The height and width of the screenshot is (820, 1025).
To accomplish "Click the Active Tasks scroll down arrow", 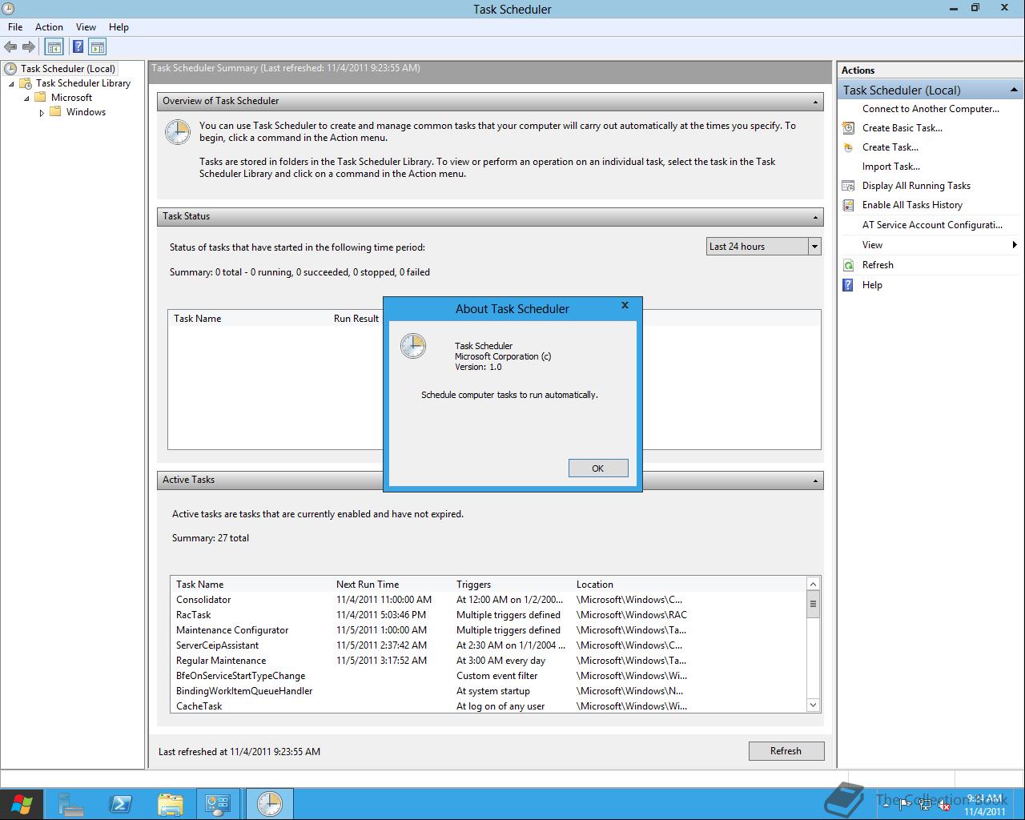I will (813, 705).
